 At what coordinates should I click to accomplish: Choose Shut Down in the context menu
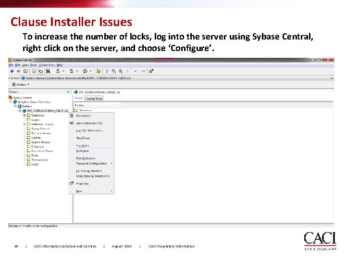point(91,138)
